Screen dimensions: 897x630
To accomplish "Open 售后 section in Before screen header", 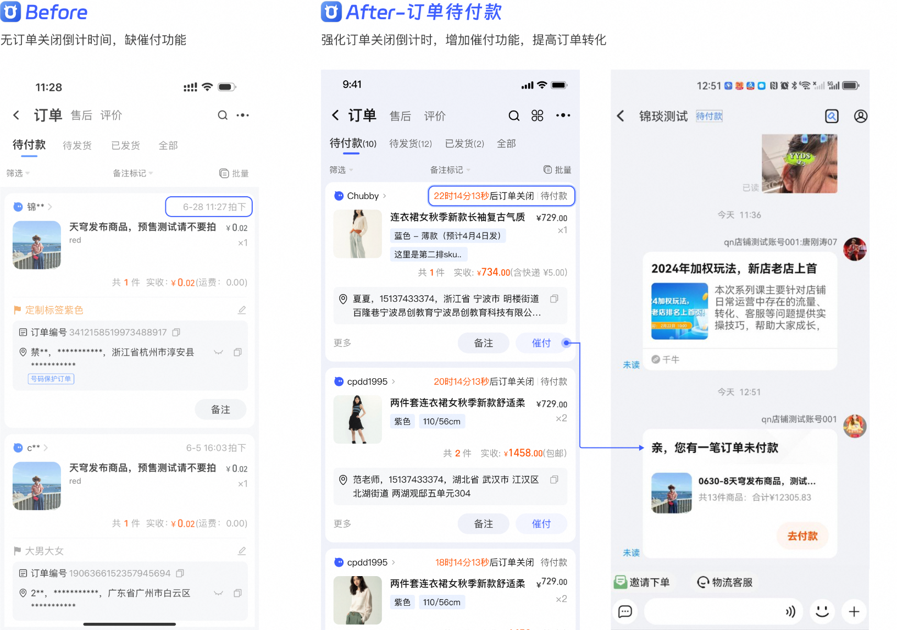I will coord(81,115).
